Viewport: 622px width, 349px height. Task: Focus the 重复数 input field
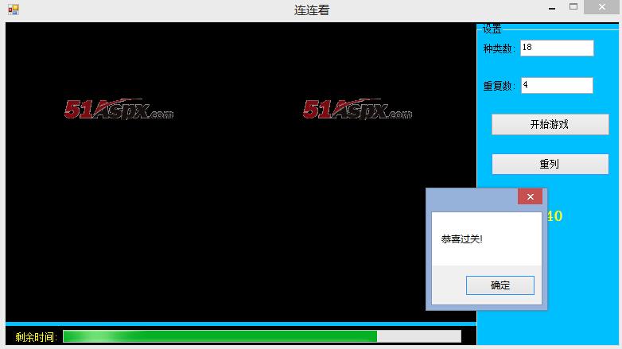[x=557, y=85]
